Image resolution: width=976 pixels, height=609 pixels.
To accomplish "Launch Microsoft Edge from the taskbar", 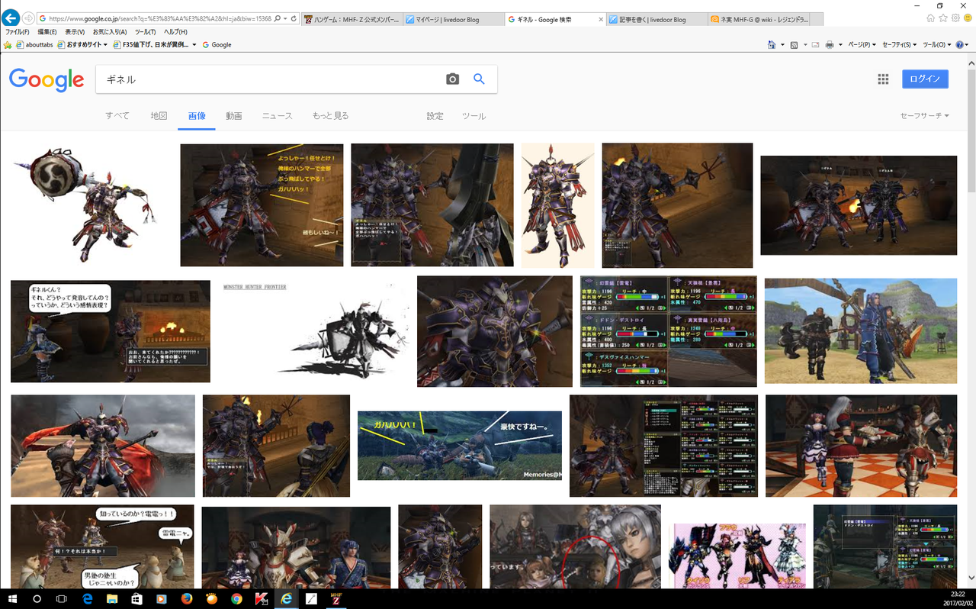I will [x=87, y=599].
